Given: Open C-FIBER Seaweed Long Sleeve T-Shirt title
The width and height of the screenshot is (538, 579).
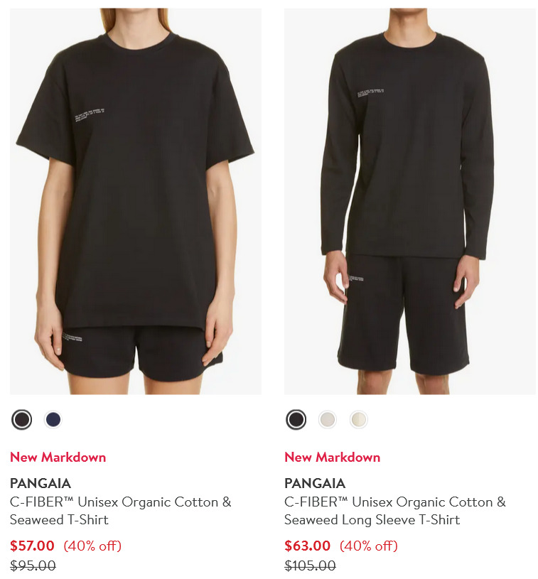Looking at the screenshot, I should point(395,511).
